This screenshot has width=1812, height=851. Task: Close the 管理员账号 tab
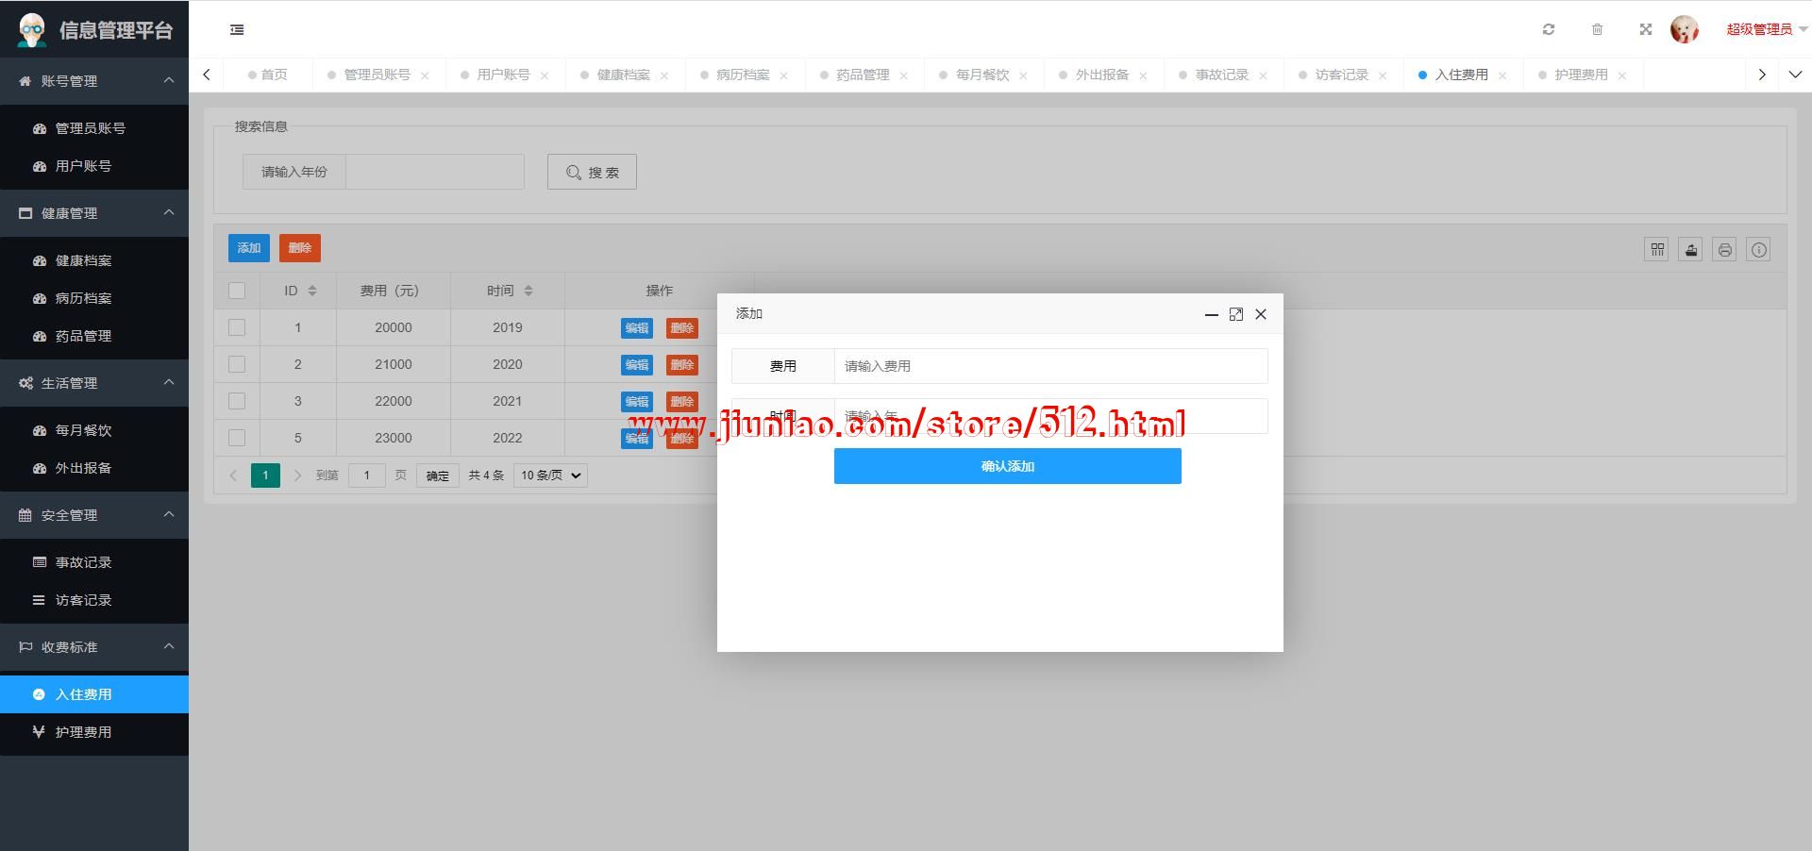pyautogui.click(x=425, y=75)
